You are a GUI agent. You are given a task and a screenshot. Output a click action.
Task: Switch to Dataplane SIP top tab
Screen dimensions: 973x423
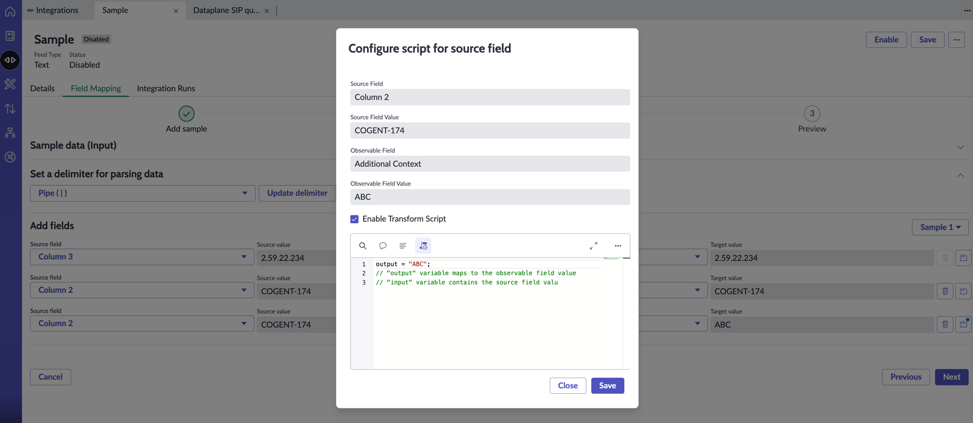[x=226, y=10]
